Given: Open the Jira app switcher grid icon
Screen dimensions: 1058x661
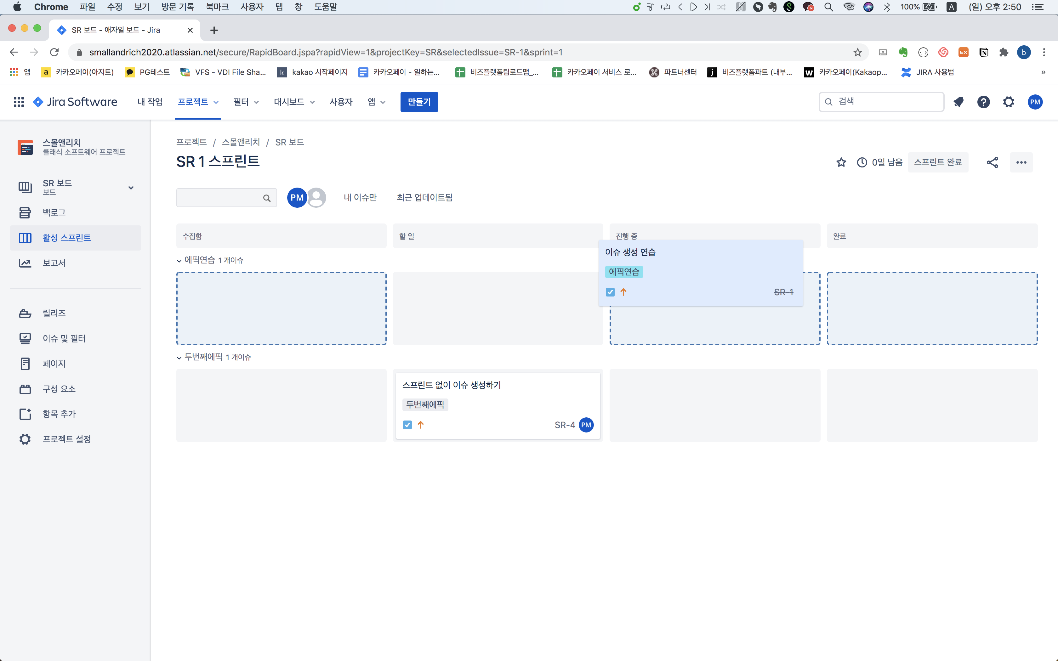Looking at the screenshot, I should coord(18,102).
